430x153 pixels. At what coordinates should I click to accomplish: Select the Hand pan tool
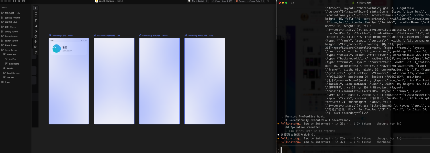point(36,36)
